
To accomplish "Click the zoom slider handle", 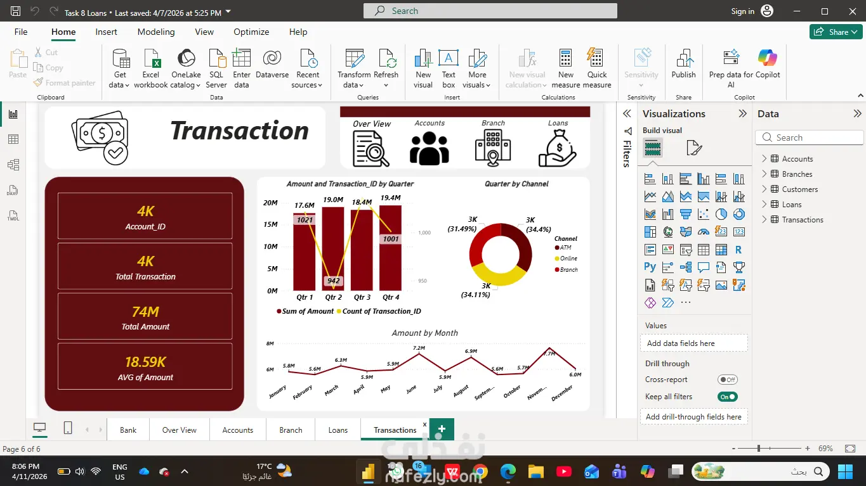I will click(x=759, y=448).
